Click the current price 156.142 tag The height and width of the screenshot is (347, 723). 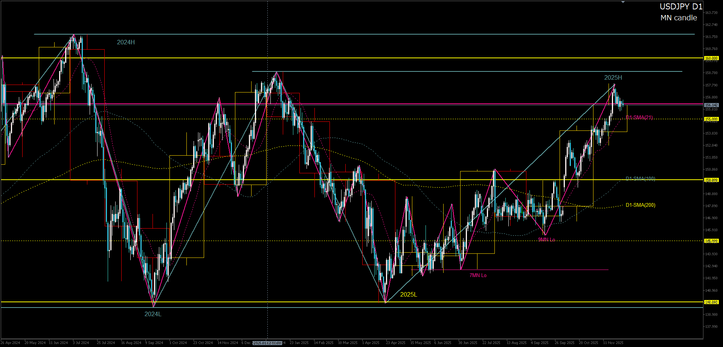[x=711, y=105]
